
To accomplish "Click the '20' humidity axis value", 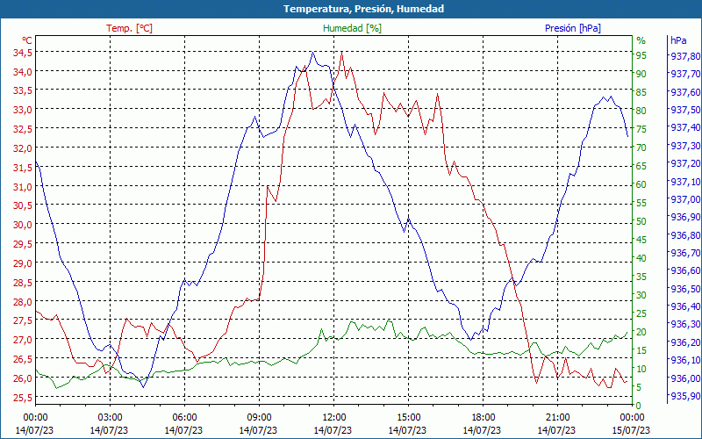I will 641,332.
